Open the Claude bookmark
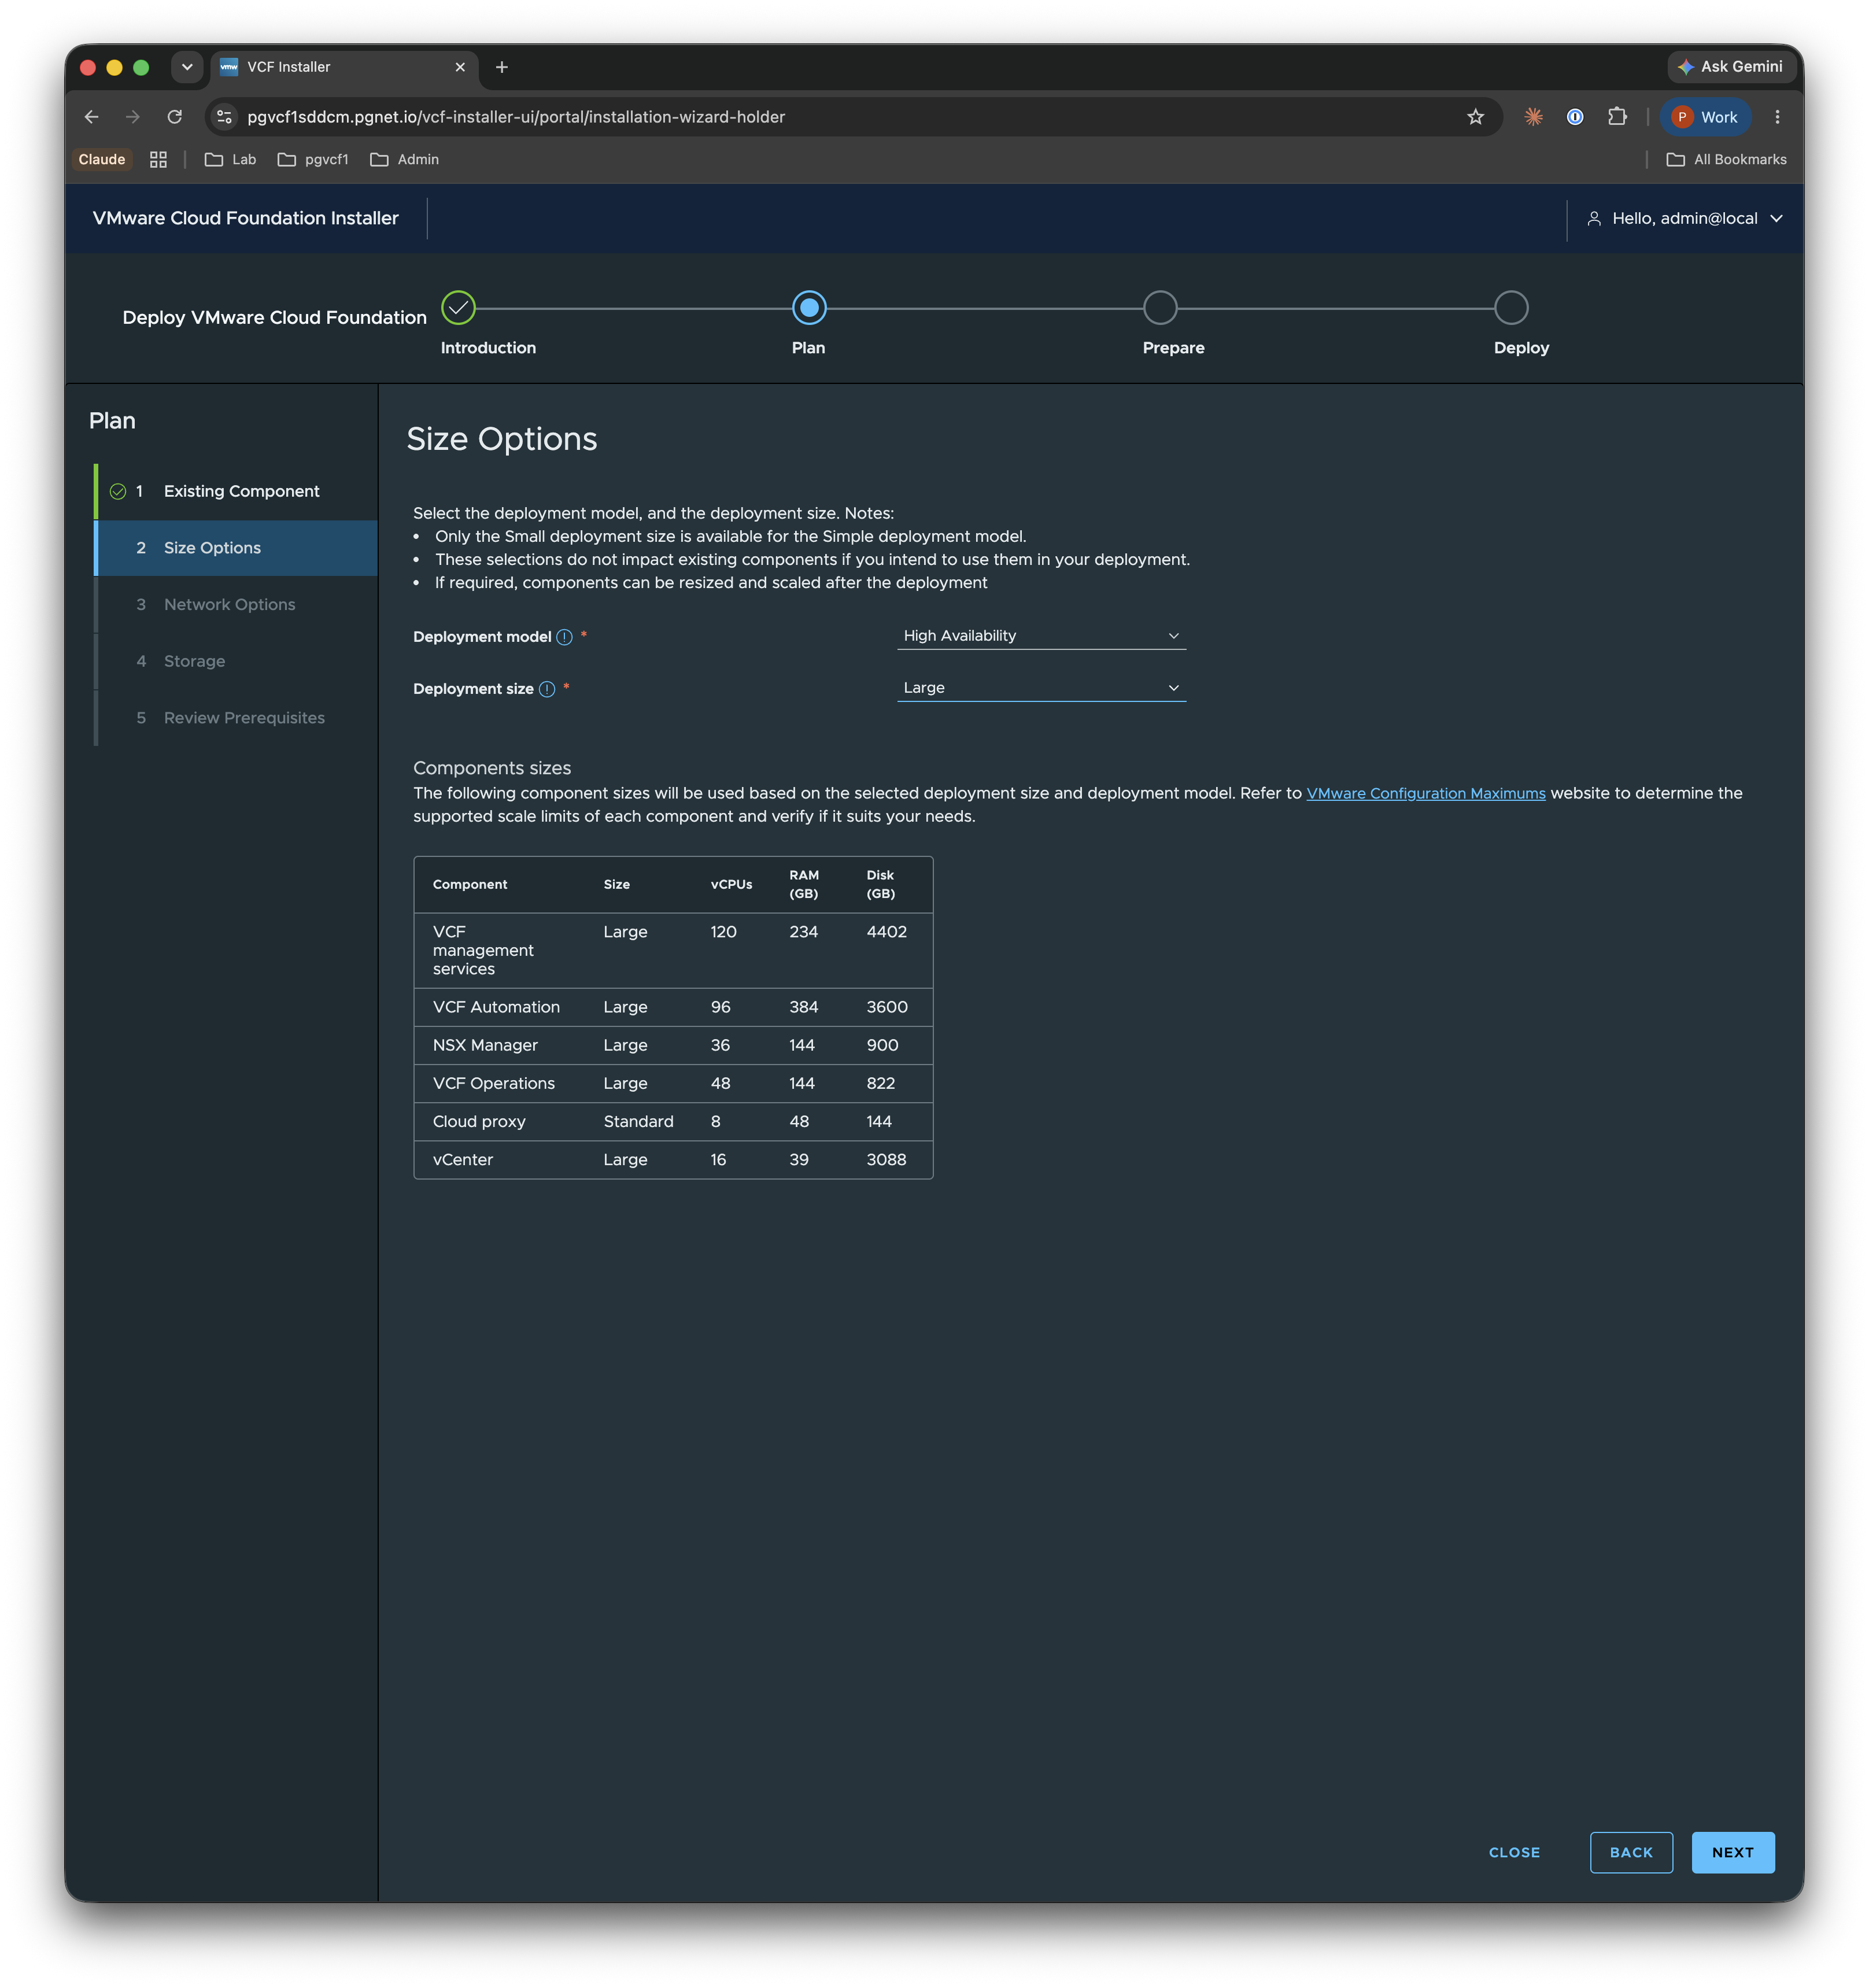The width and height of the screenshot is (1869, 1988). coord(102,160)
